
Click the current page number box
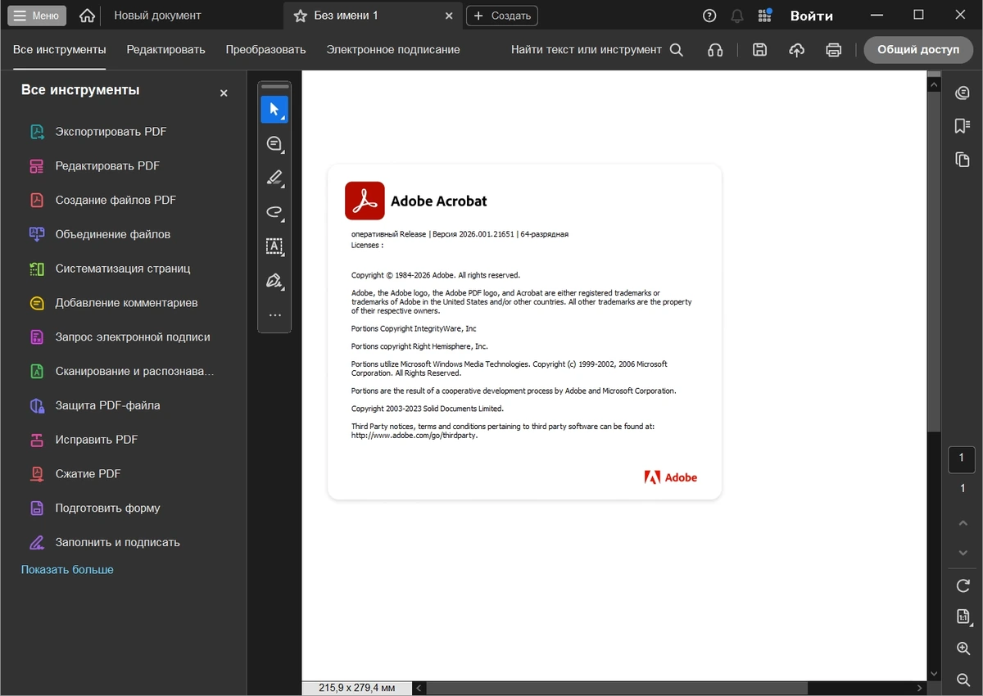(x=962, y=459)
